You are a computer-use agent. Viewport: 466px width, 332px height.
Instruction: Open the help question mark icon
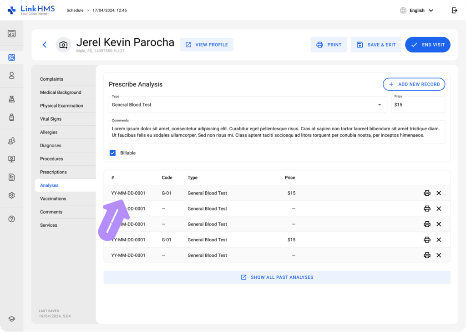11,219
